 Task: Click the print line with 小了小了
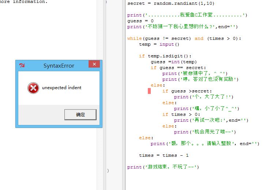coord(206,109)
